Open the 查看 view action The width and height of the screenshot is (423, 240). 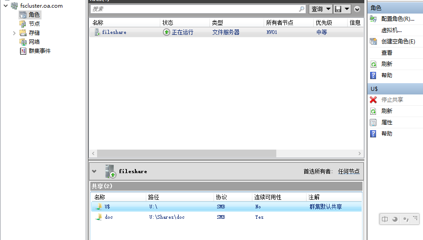click(386, 52)
